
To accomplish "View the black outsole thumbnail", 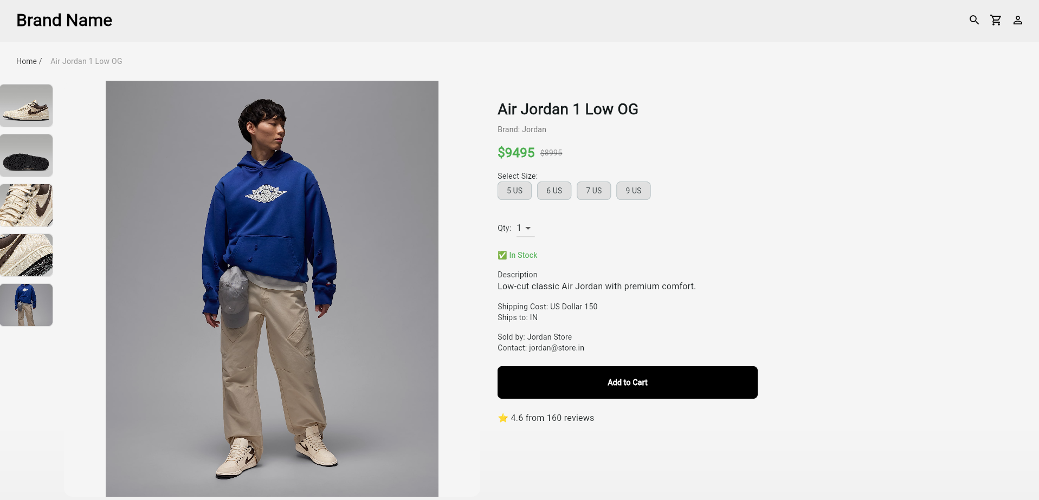I will point(26,155).
